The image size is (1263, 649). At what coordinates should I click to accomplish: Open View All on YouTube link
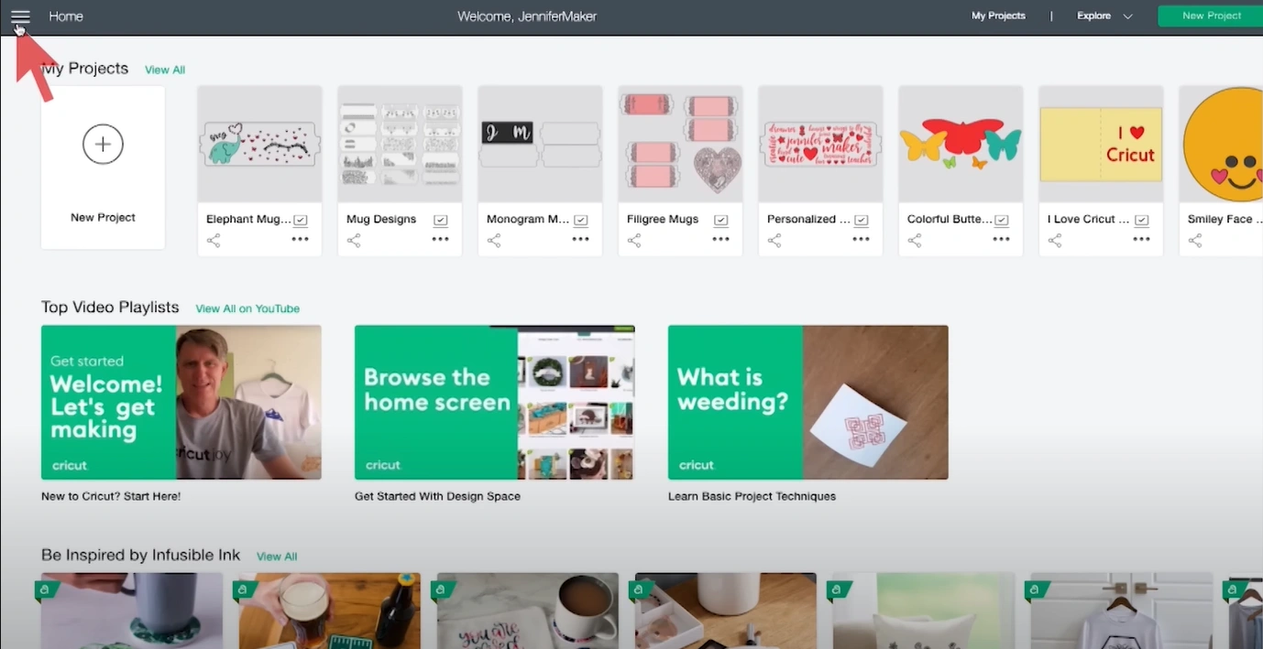(x=247, y=308)
